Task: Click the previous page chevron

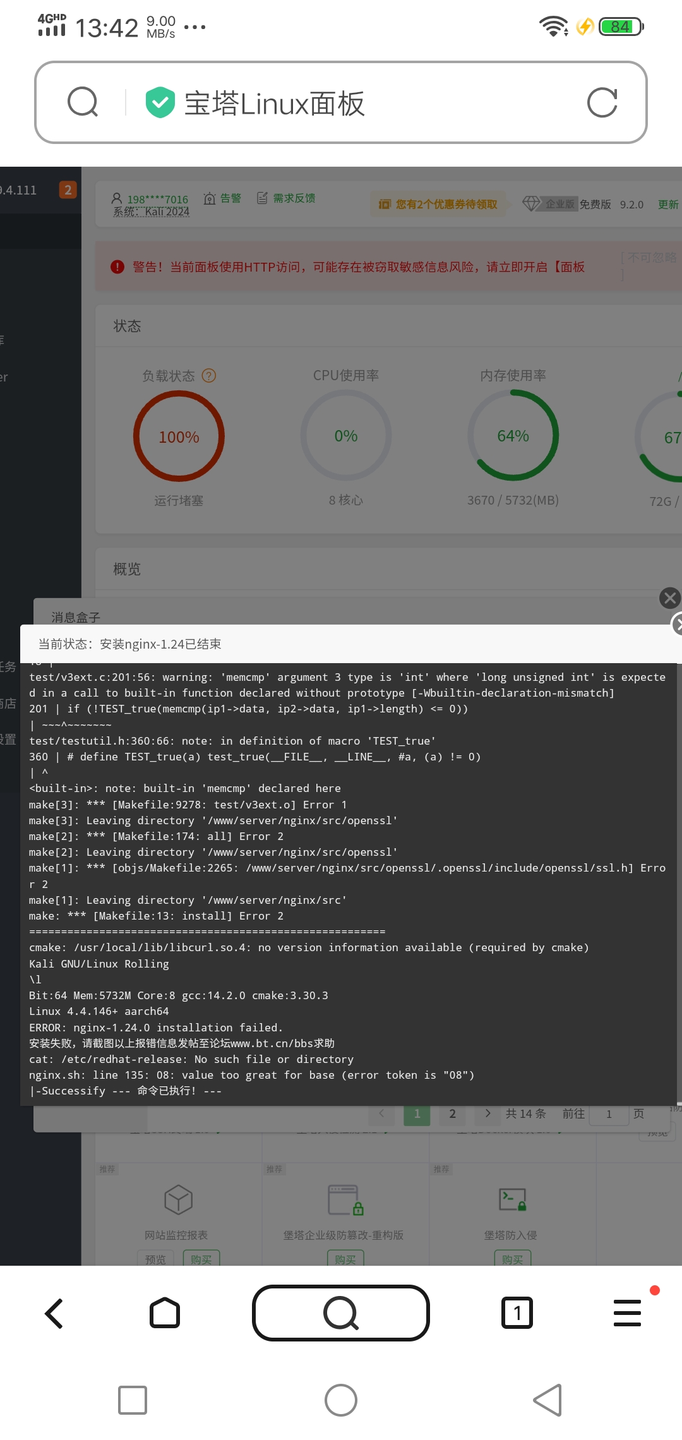Action: pyautogui.click(x=381, y=1113)
